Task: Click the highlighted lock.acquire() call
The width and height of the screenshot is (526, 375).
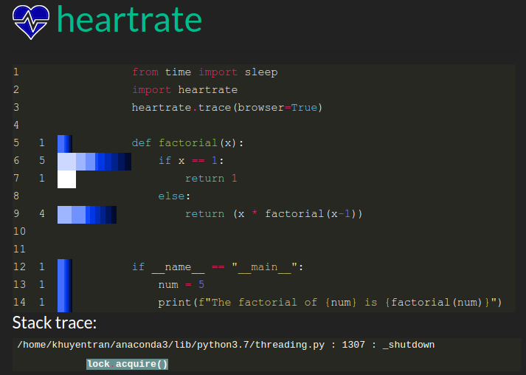Action: click(127, 364)
